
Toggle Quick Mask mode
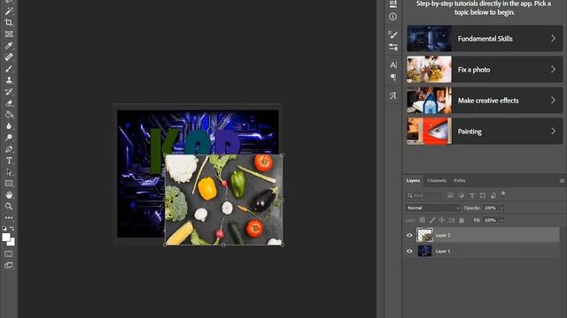tap(9, 254)
